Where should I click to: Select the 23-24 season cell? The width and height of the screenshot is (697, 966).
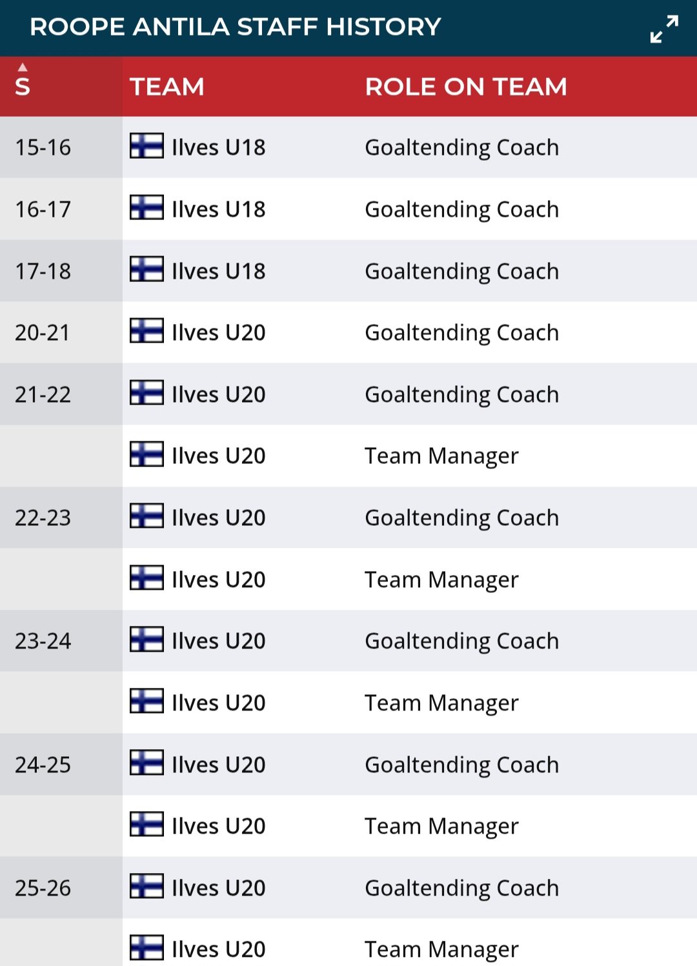click(x=43, y=641)
